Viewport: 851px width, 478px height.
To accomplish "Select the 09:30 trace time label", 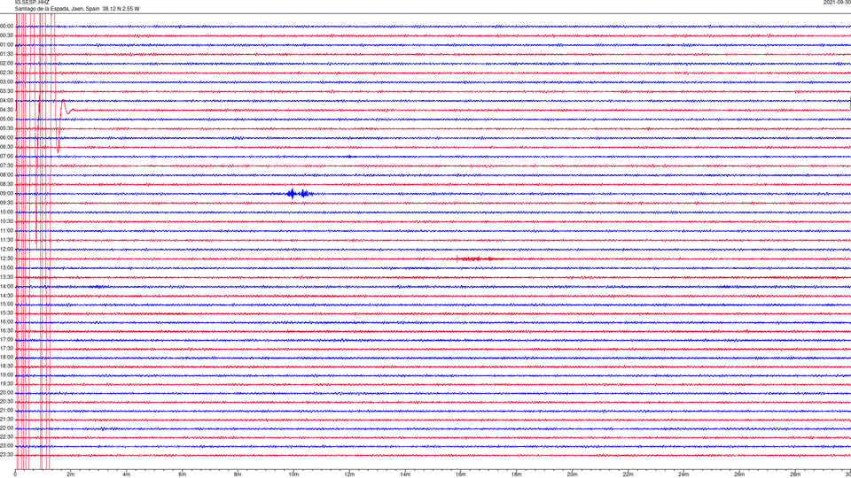I will pyautogui.click(x=6, y=203).
